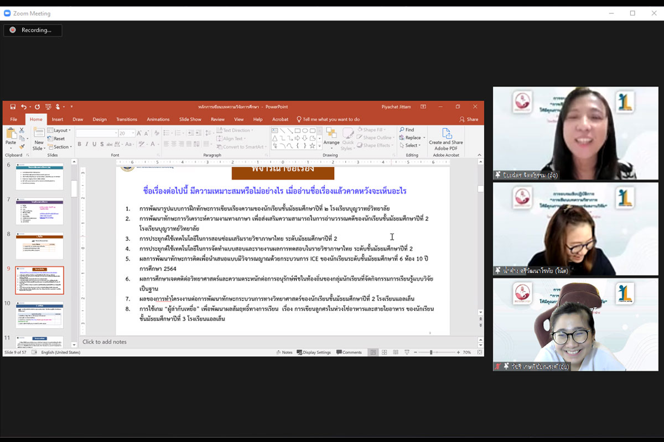Open the Arrange tool in Drawing group
Screen dimensions: 664x442
coord(331,136)
